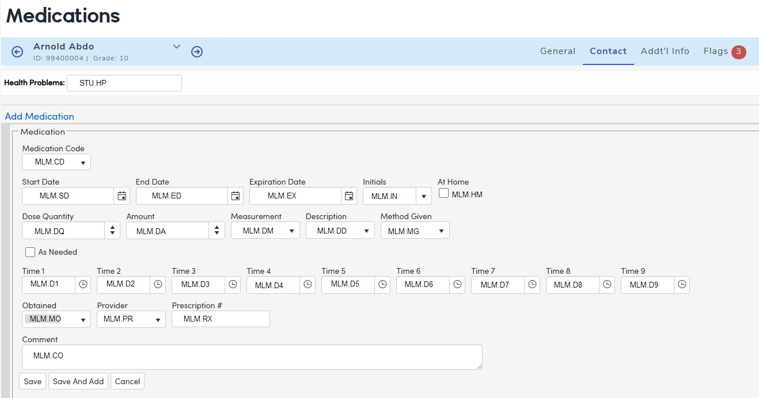Open the Description dropdown
759x398 pixels.
click(x=340, y=231)
